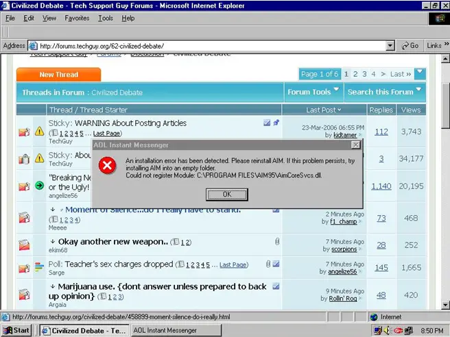This screenshot has height=337, width=450.
Task: Close the AOL Instant Messenger error dialog
Action: pos(356,145)
